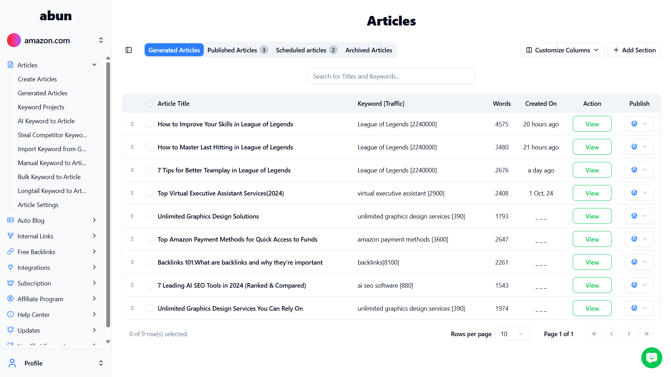671x377 pixels.
Task: Toggle the sidebar panel icon
Action: 129,50
